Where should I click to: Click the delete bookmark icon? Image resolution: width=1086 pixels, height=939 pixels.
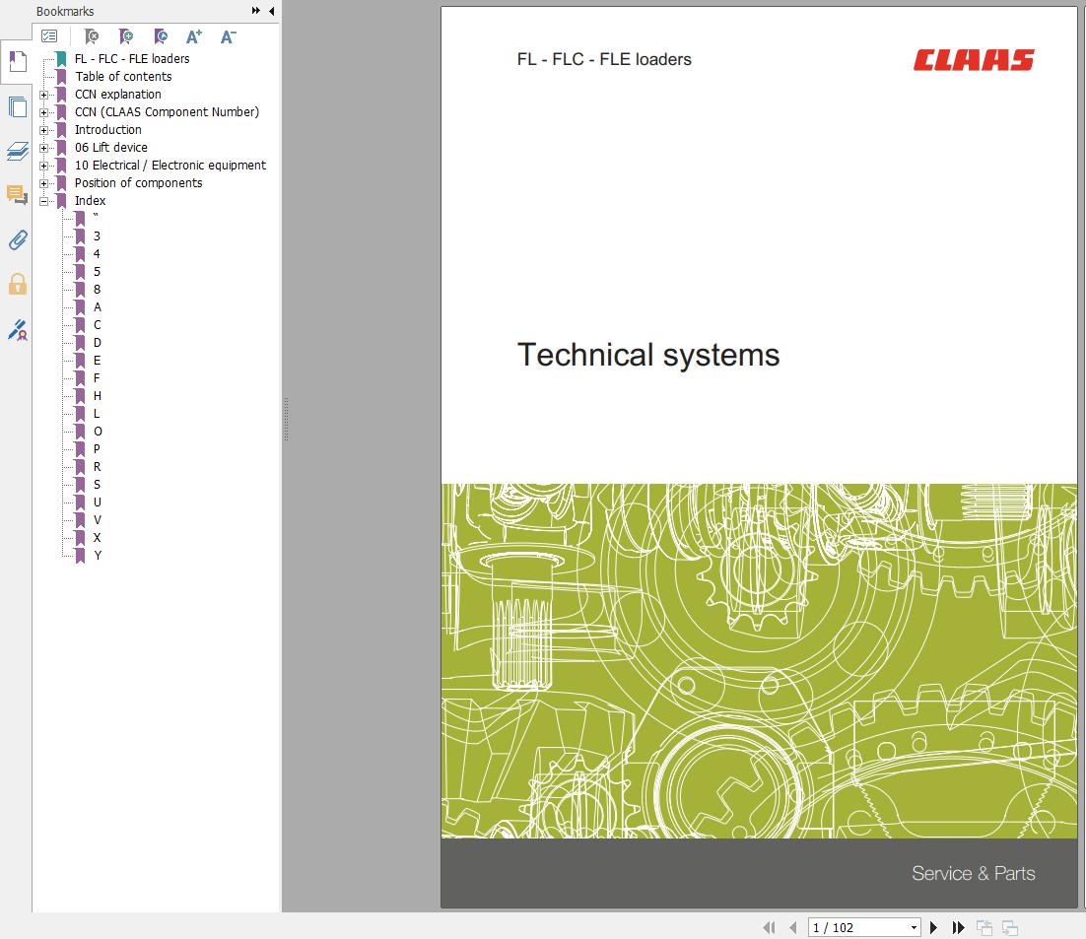(91, 36)
